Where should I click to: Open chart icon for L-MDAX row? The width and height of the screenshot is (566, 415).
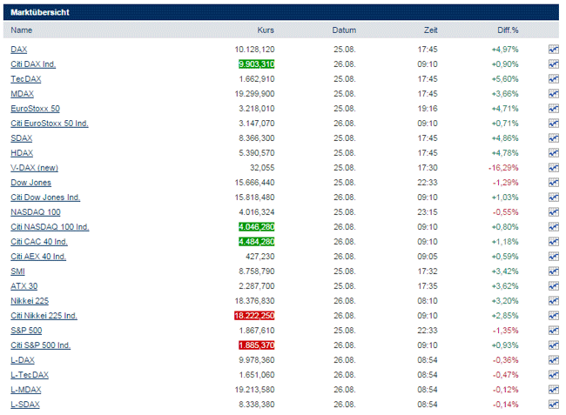[553, 390]
